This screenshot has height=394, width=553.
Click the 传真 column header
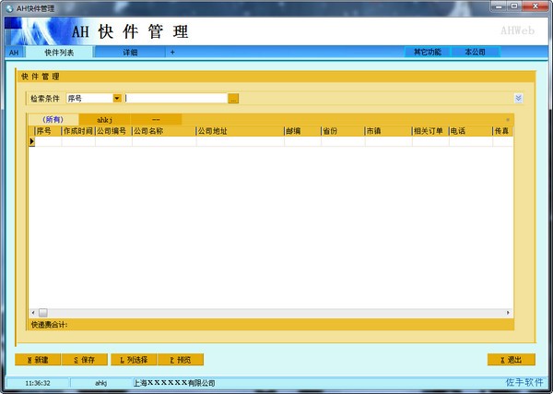tap(503, 131)
